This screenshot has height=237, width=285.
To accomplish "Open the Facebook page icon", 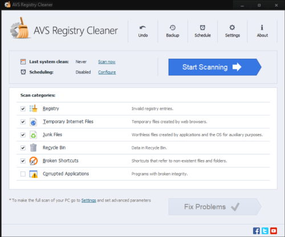I will (x=256, y=231).
